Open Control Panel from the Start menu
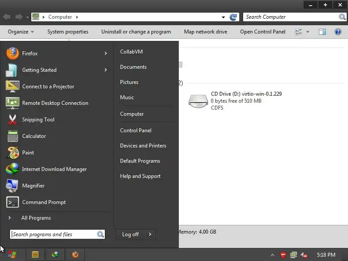 [x=136, y=130]
